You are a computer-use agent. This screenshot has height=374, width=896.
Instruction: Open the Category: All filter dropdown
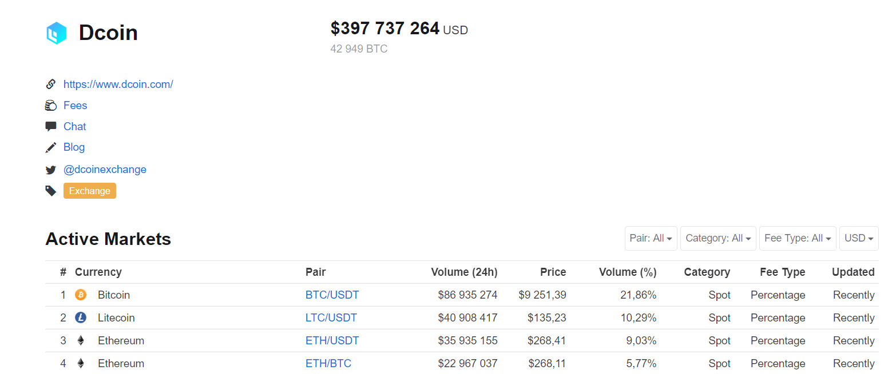(x=718, y=238)
